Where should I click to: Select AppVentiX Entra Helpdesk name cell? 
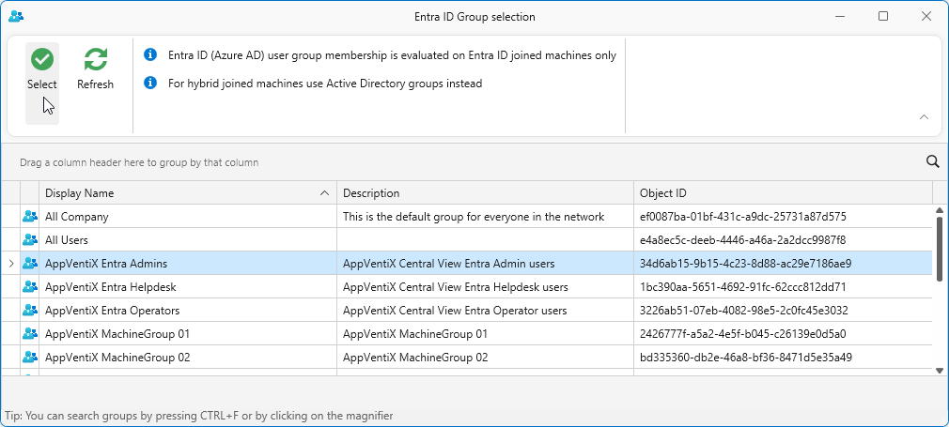coord(188,286)
